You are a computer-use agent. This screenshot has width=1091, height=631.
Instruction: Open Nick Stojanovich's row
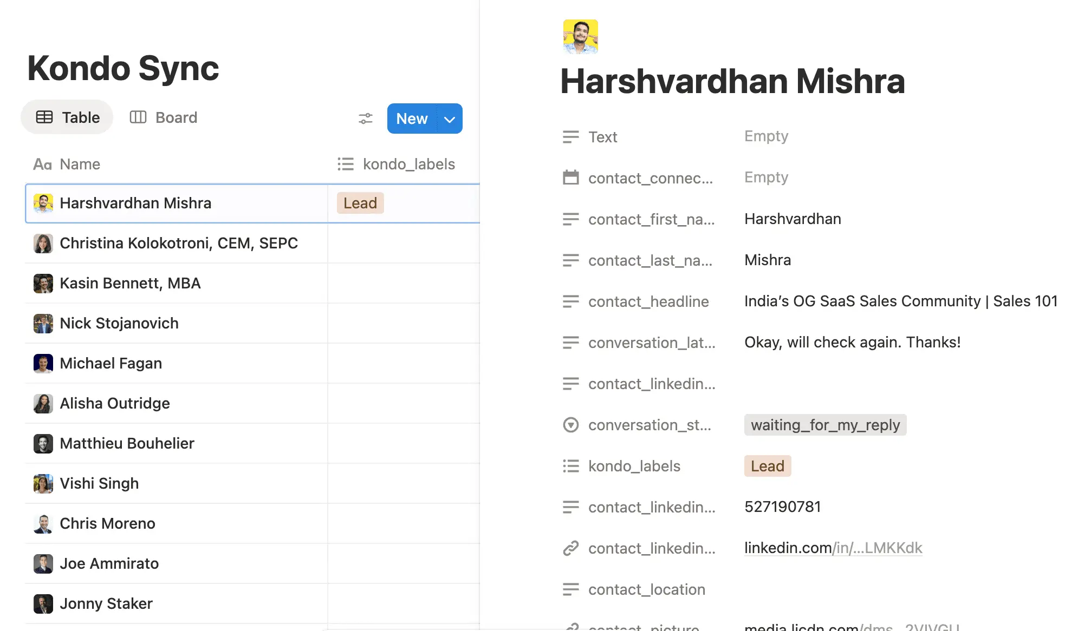click(252, 324)
